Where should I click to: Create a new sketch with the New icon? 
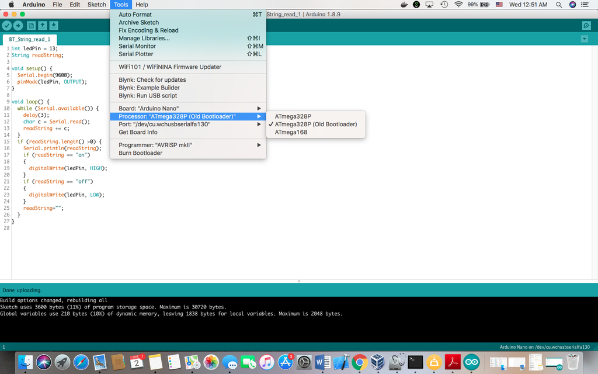[x=32, y=26]
